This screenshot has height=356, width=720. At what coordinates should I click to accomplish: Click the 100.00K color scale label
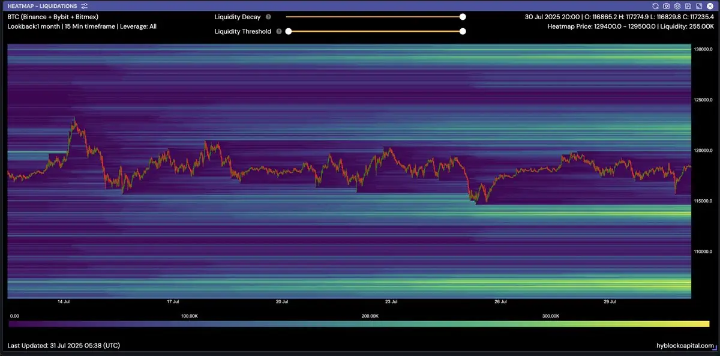click(x=190, y=316)
